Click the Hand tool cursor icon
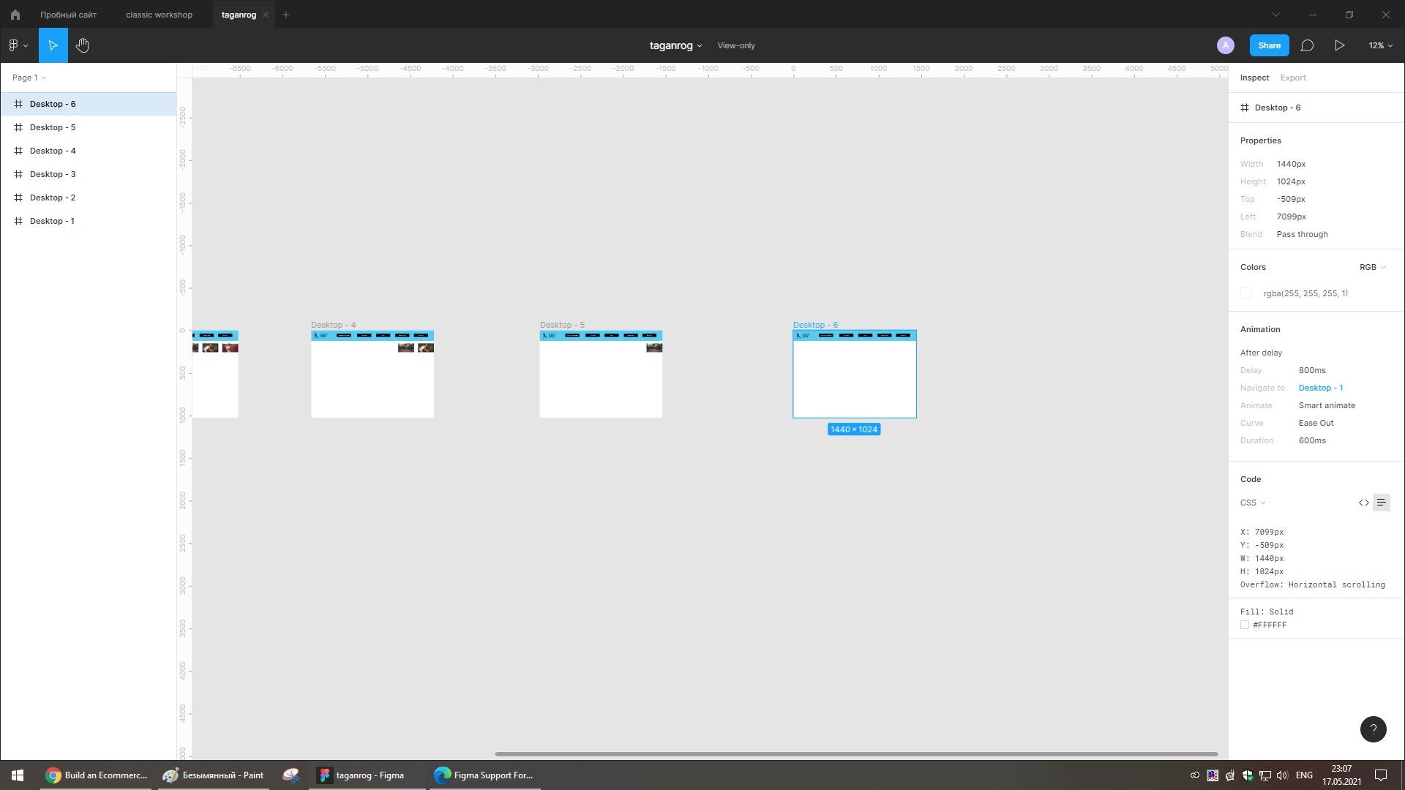Viewport: 1405px width, 790px height. pyautogui.click(x=83, y=45)
